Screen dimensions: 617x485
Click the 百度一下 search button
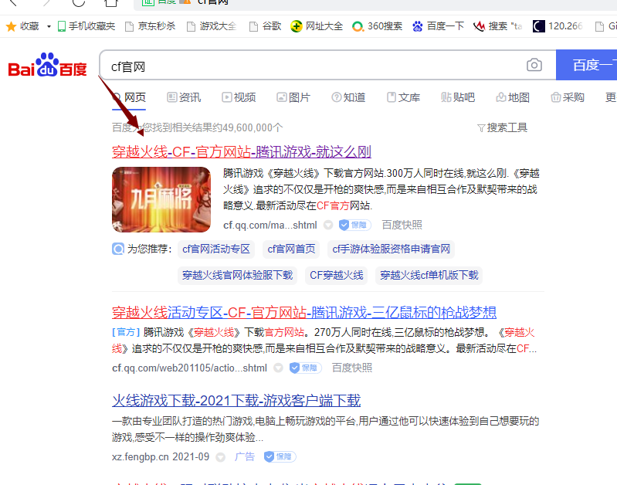click(586, 65)
